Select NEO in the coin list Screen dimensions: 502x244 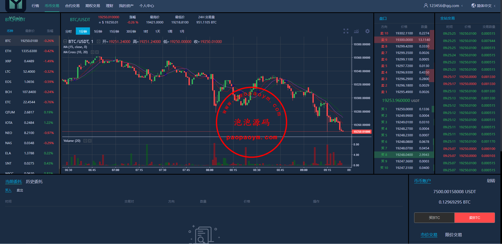click(30, 133)
